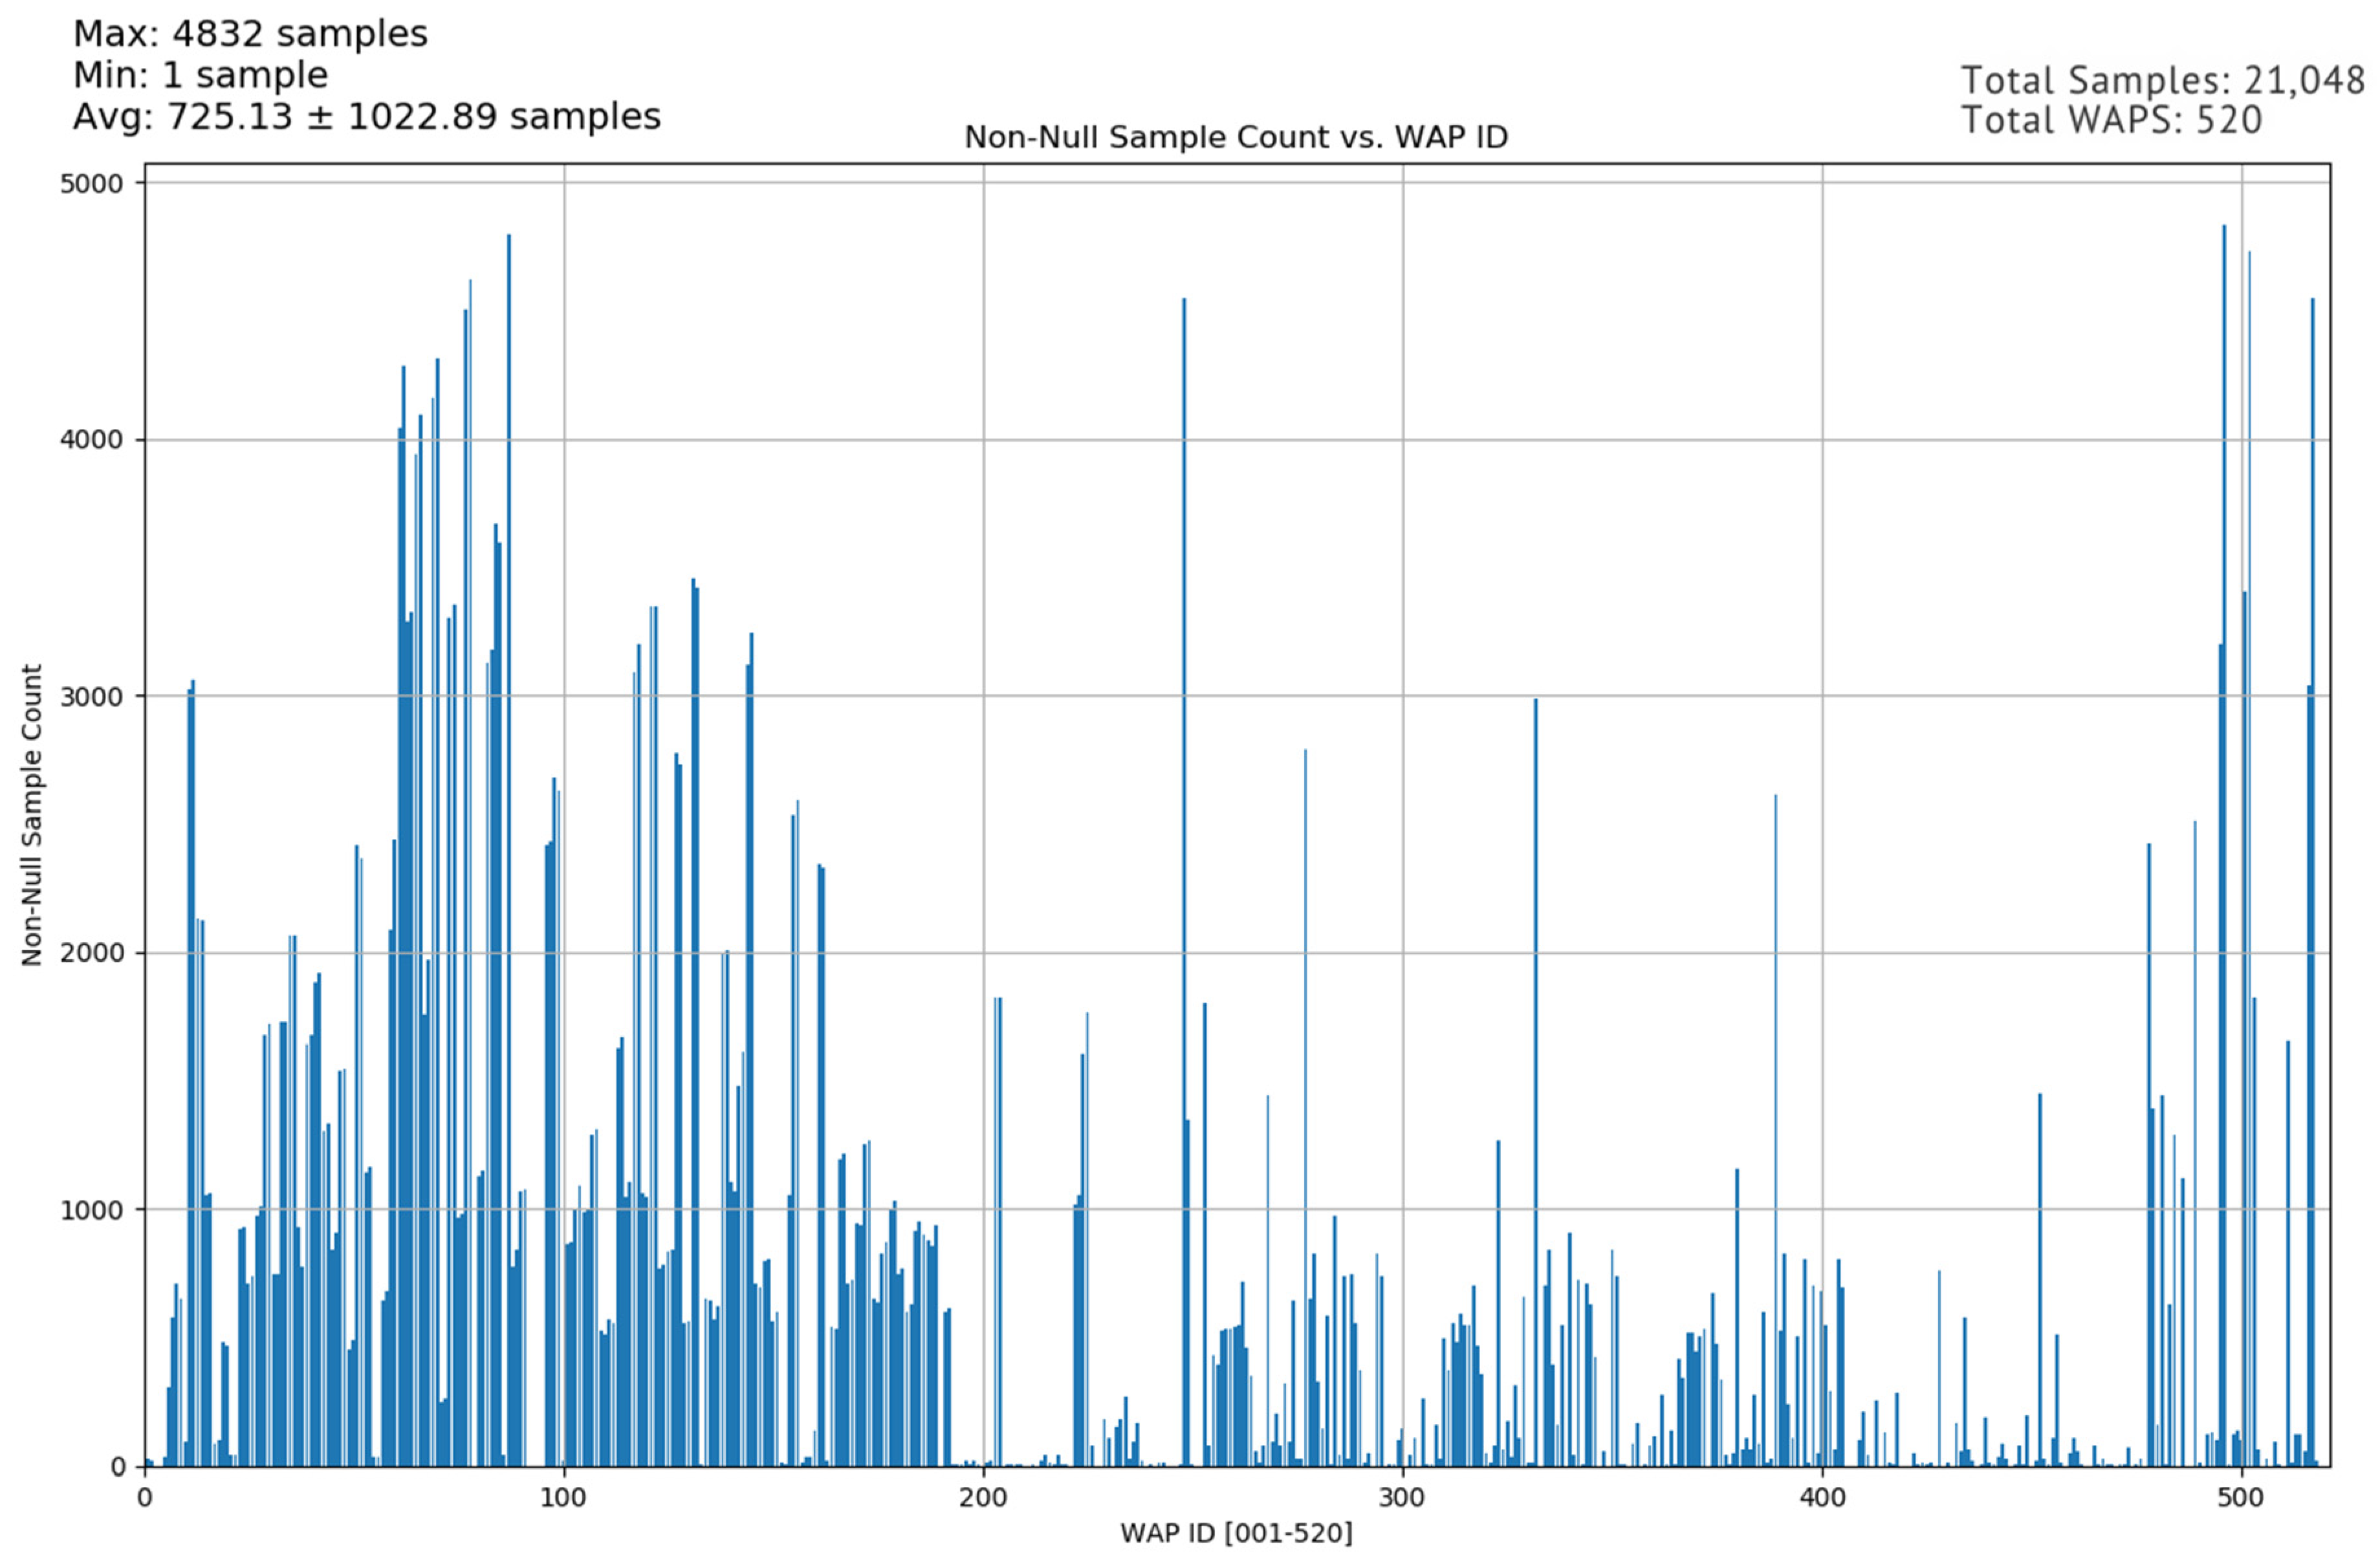Click the 'Non-Null Sample Count' y-axis label
Screen dimensions: 2380x1562
pyautogui.click(x=32, y=815)
